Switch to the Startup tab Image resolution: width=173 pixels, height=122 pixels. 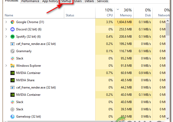(x=66, y=1)
